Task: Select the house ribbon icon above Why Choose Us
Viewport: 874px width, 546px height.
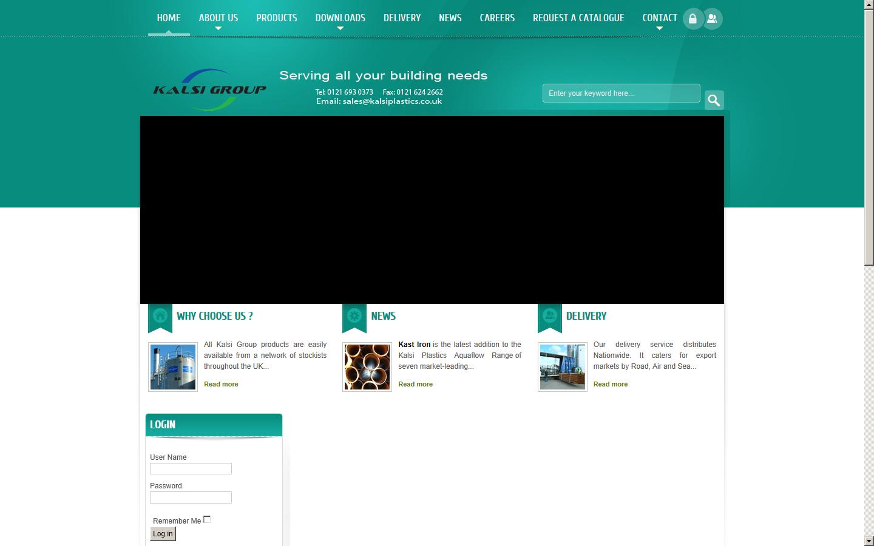Action: click(160, 315)
